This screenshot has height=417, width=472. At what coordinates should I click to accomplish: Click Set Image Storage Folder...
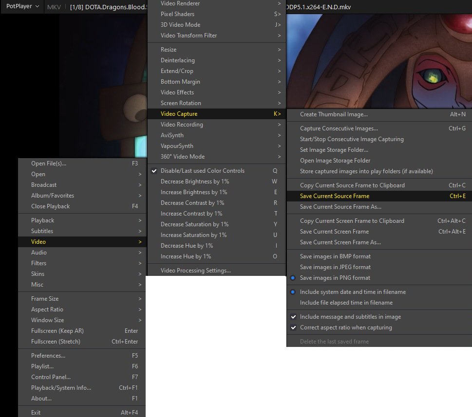point(379,150)
